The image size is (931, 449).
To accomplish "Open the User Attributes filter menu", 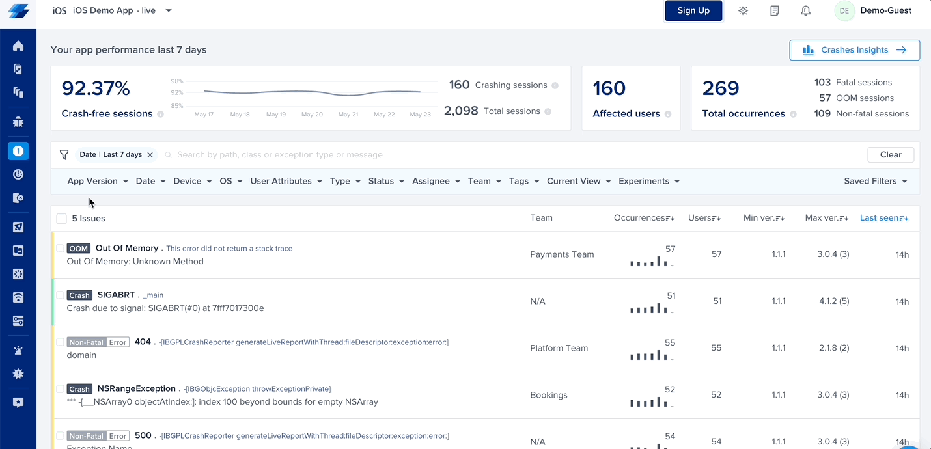I will point(286,181).
